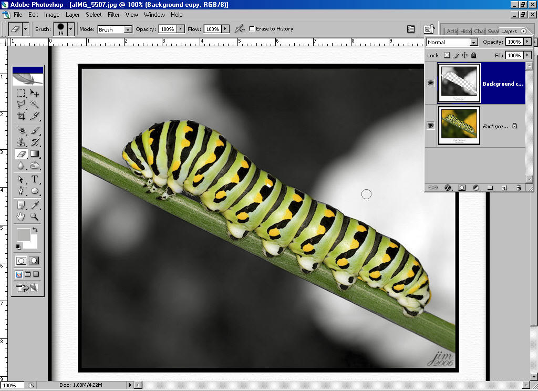Select the Ellipse shape tool
Image resolution: width=538 pixels, height=391 pixels.
tap(34, 191)
